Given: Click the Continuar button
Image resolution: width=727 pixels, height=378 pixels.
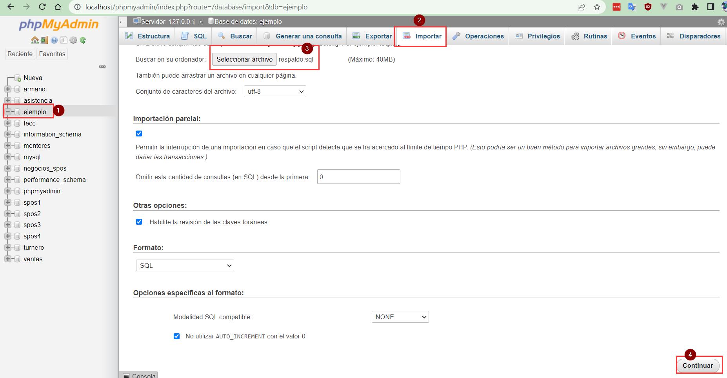Looking at the screenshot, I should point(698,365).
